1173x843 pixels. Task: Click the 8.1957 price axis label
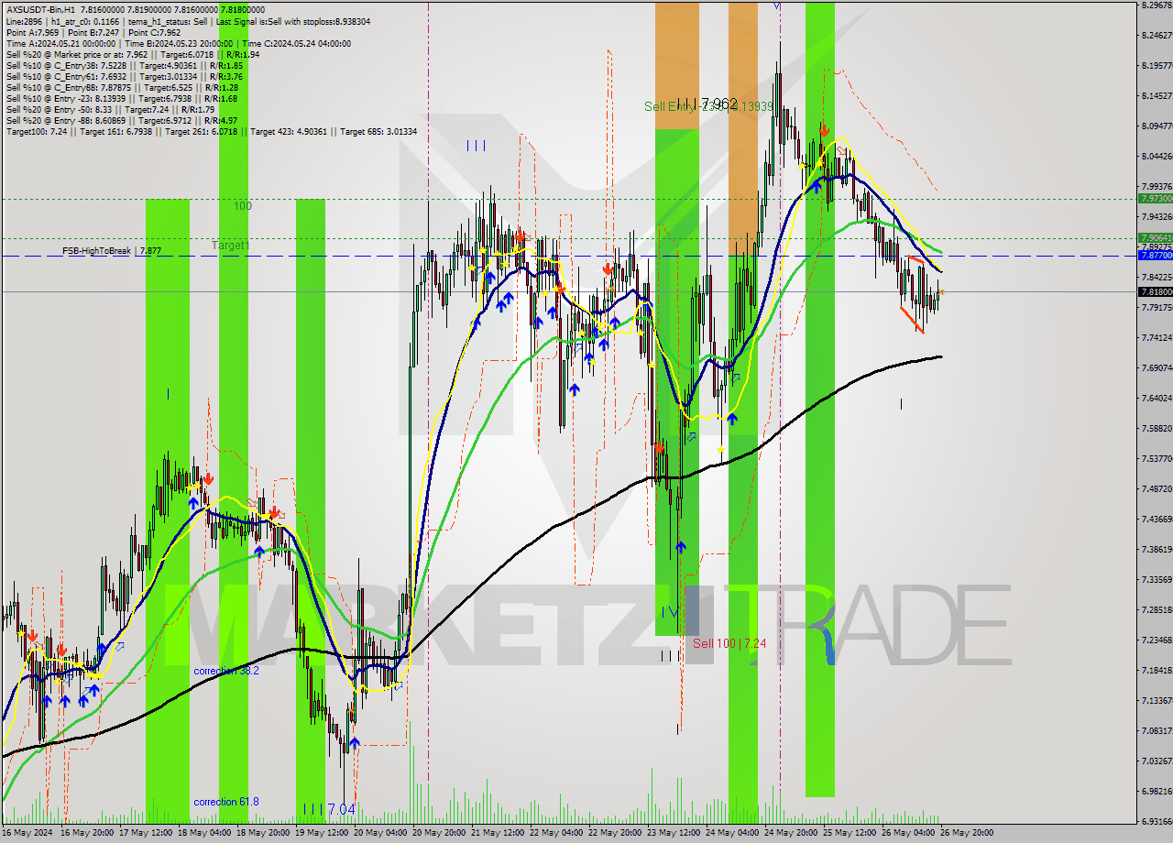pos(1157,66)
